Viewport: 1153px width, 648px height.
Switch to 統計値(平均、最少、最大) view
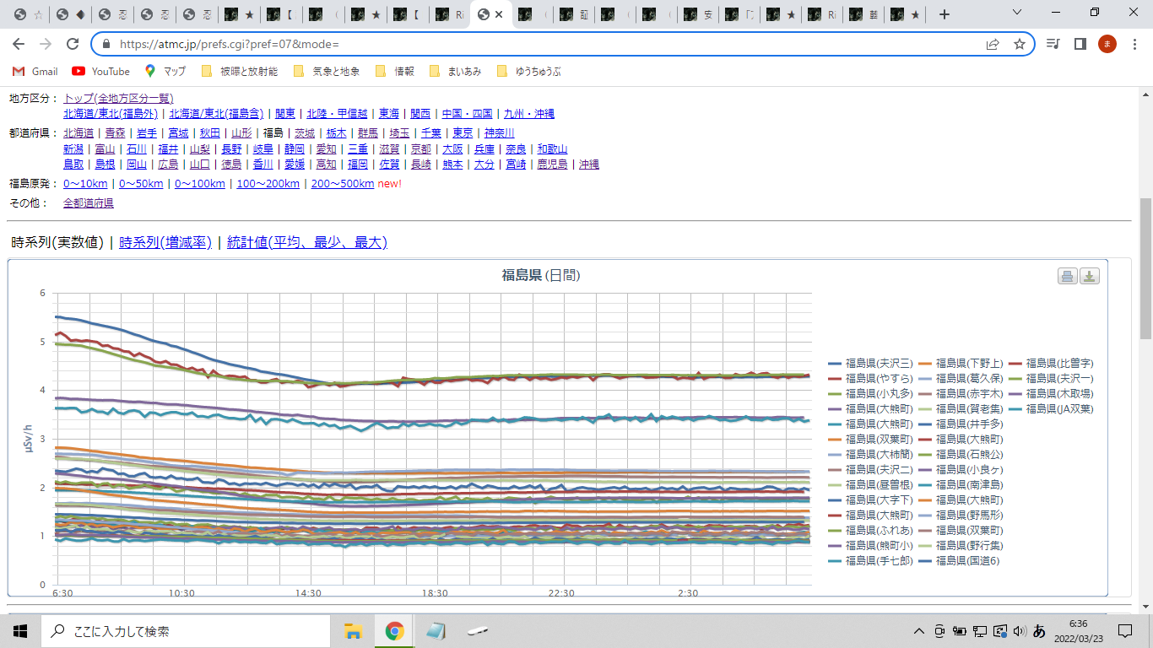click(307, 242)
